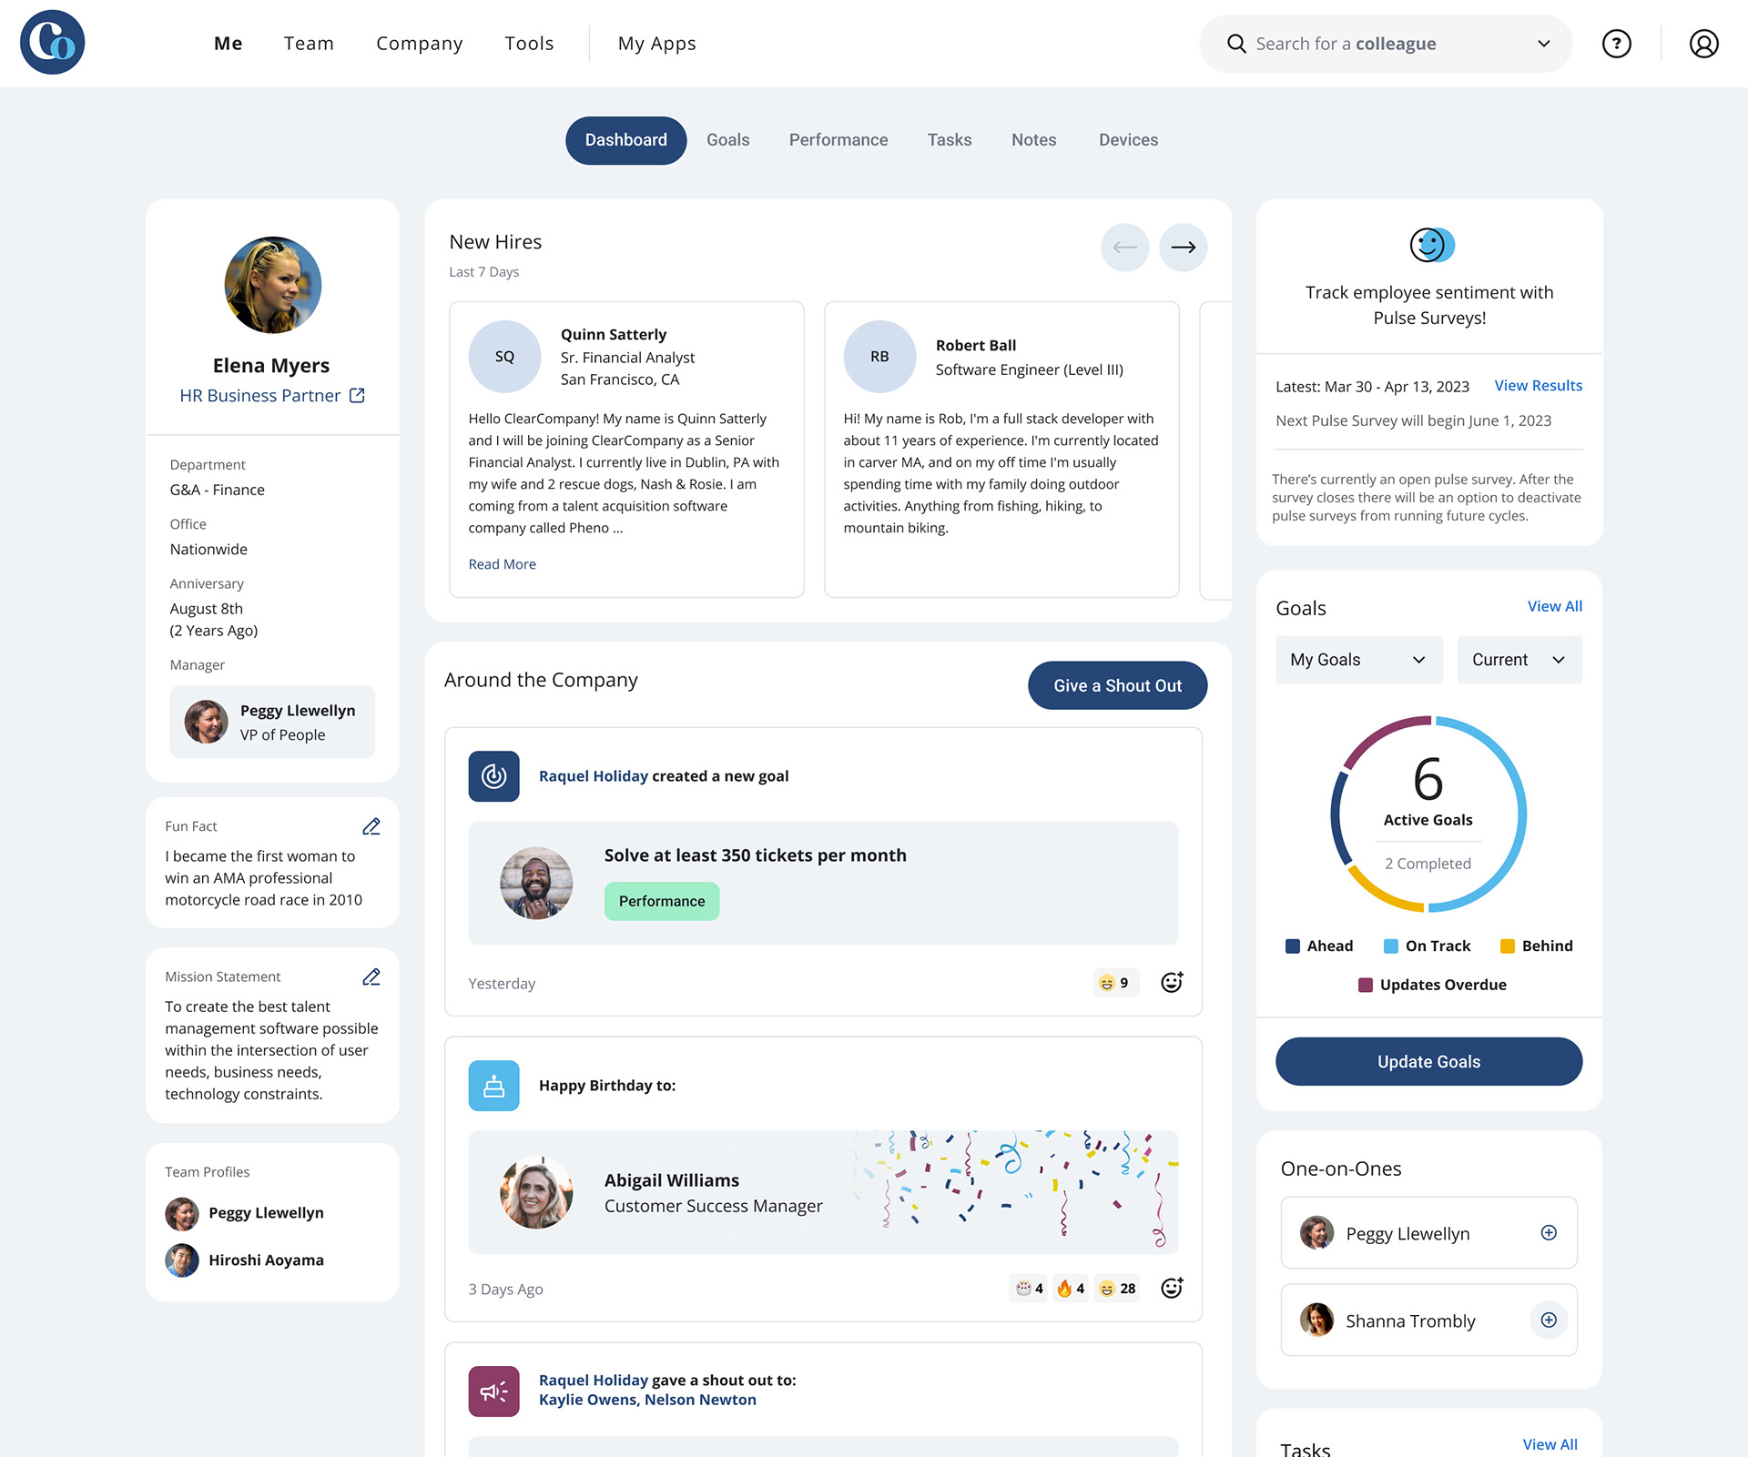Open the Tools menu
The height and width of the screenshot is (1457, 1748).
click(529, 44)
